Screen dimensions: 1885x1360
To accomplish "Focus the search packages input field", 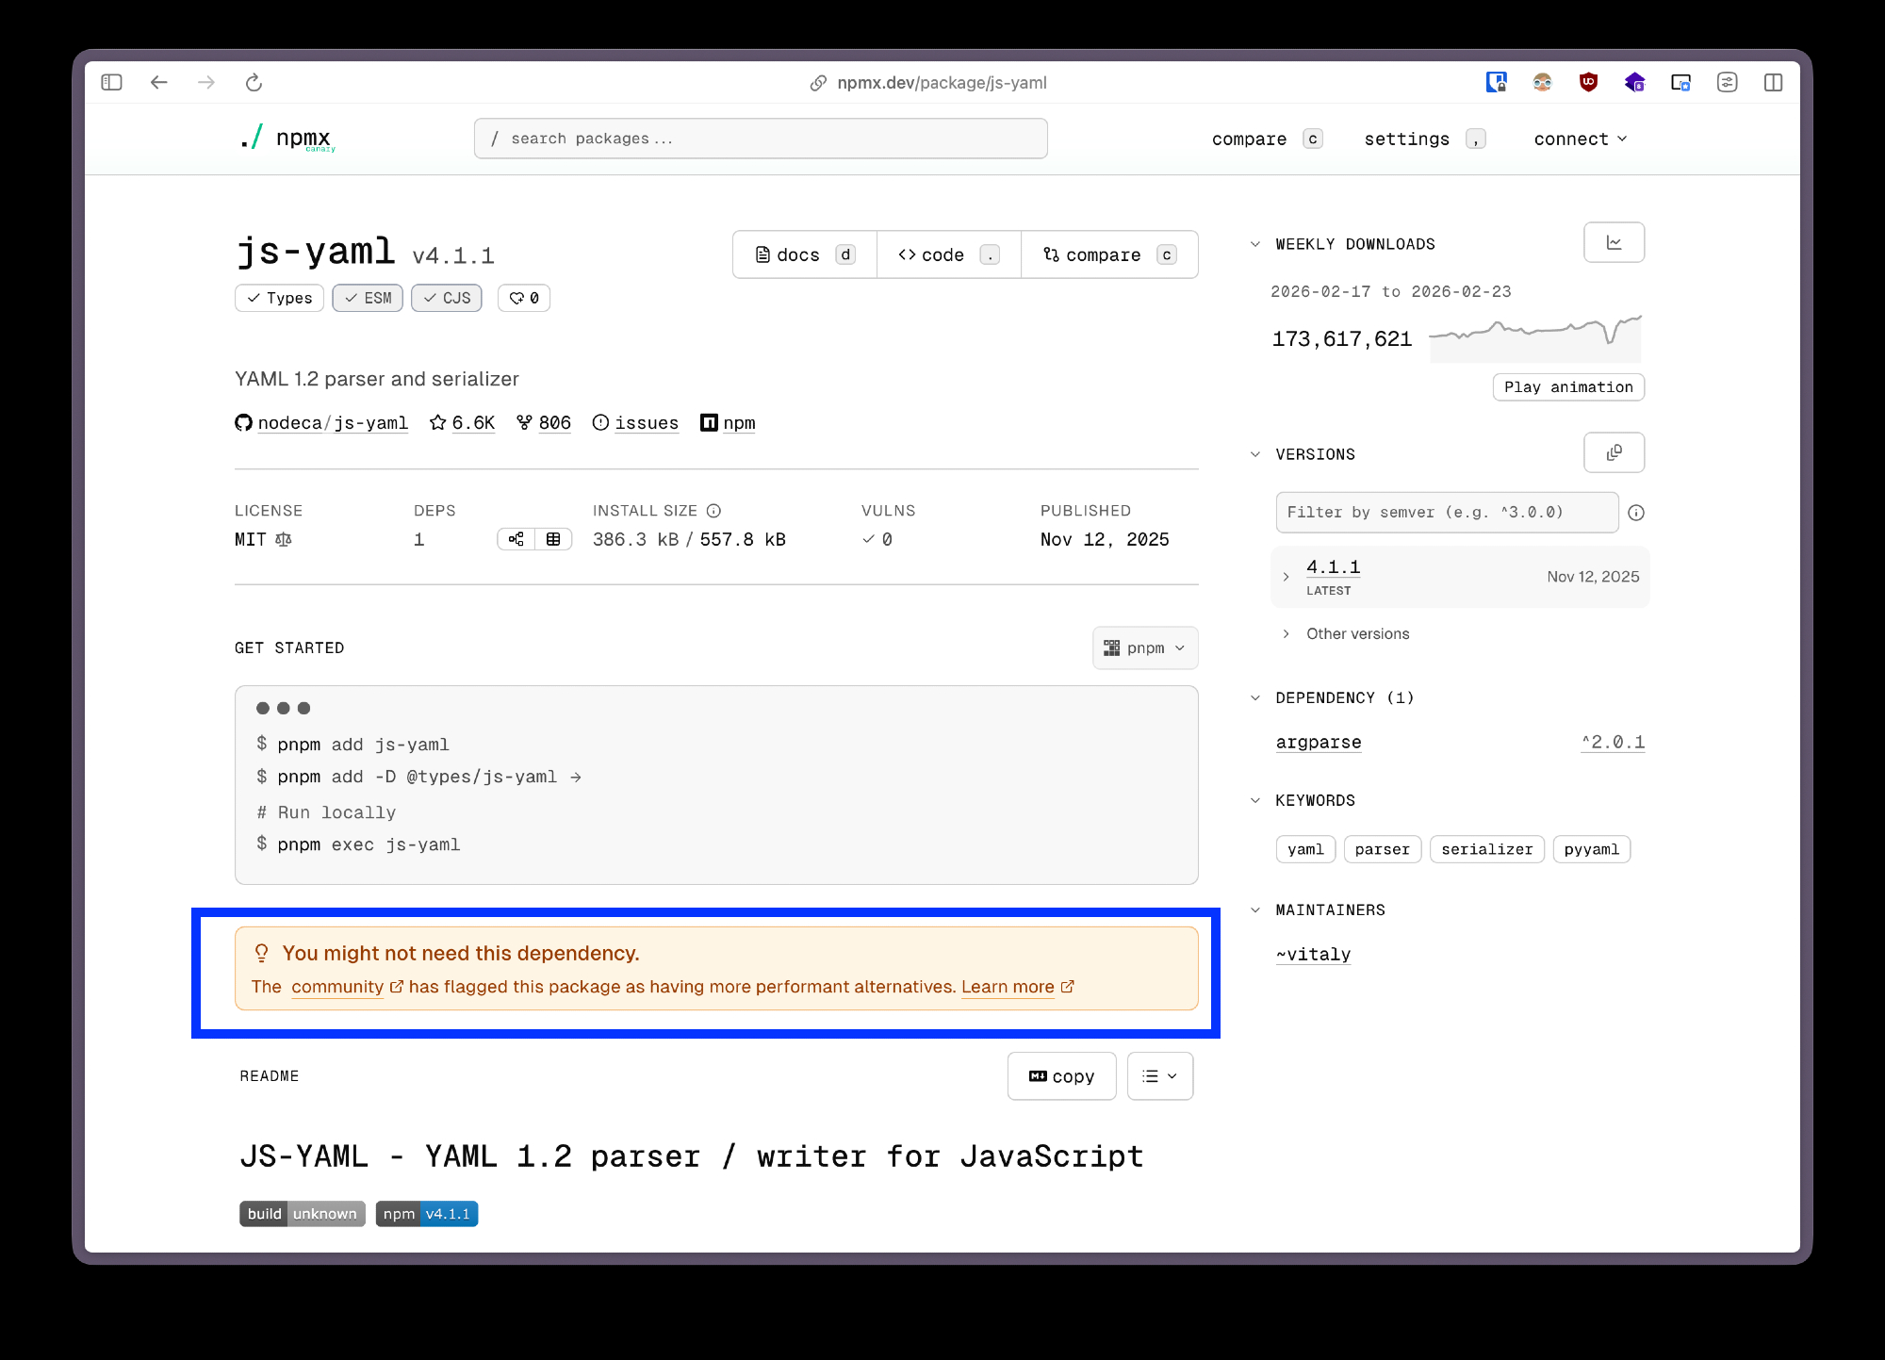I will pos(760,139).
